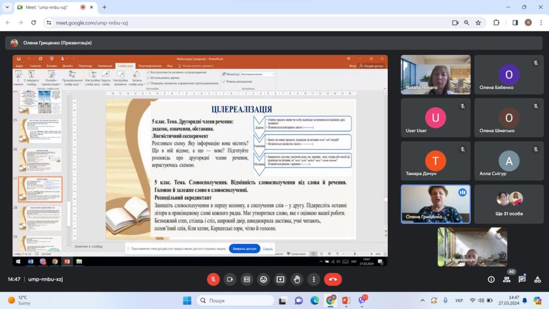Open the Activities panel icon

(x=537, y=279)
